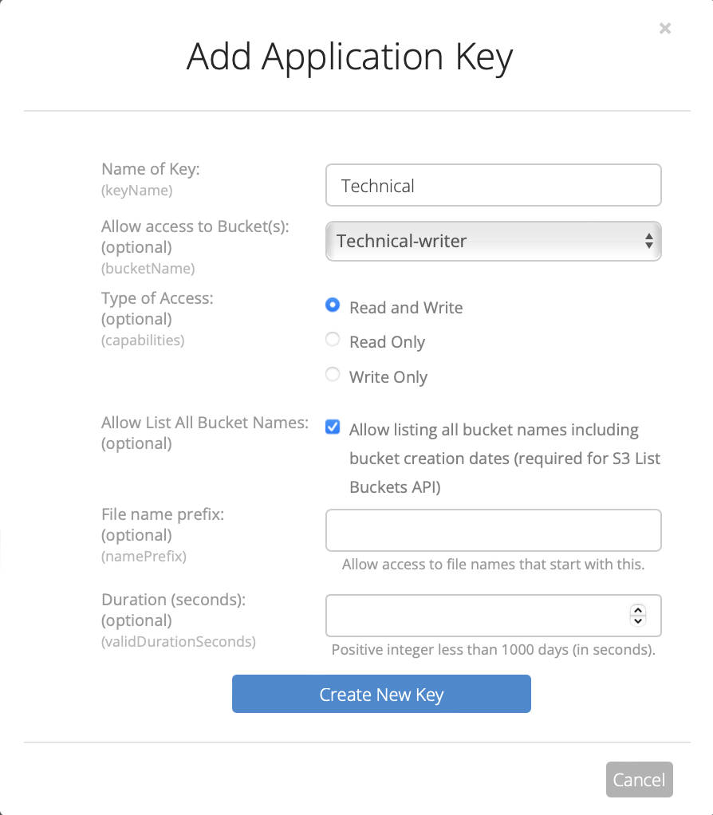This screenshot has width=713, height=815.
Task: Click the Name of Key text field
Action: pyautogui.click(x=493, y=186)
